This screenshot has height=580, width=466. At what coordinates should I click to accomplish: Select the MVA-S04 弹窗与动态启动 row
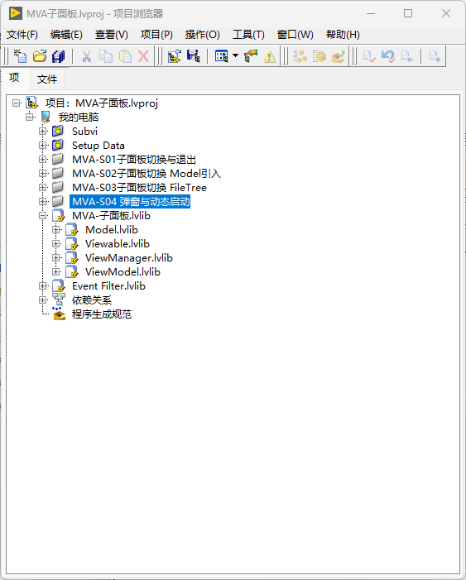[x=130, y=202]
